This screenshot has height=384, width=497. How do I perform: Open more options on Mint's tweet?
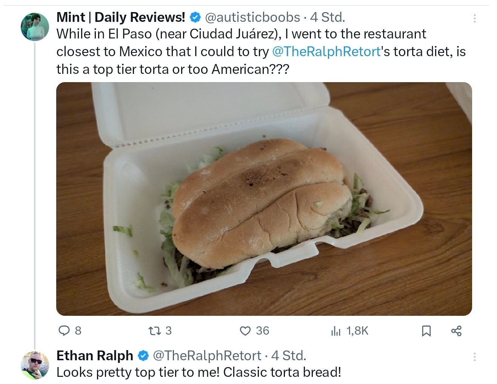point(474,18)
